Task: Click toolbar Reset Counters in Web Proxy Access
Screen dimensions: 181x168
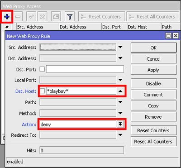Action: pyautogui.click(x=102, y=17)
